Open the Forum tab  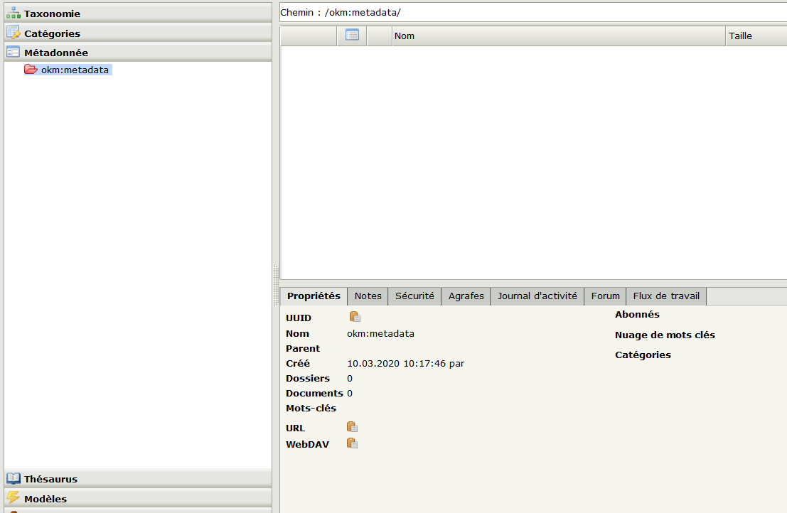tap(605, 296)
